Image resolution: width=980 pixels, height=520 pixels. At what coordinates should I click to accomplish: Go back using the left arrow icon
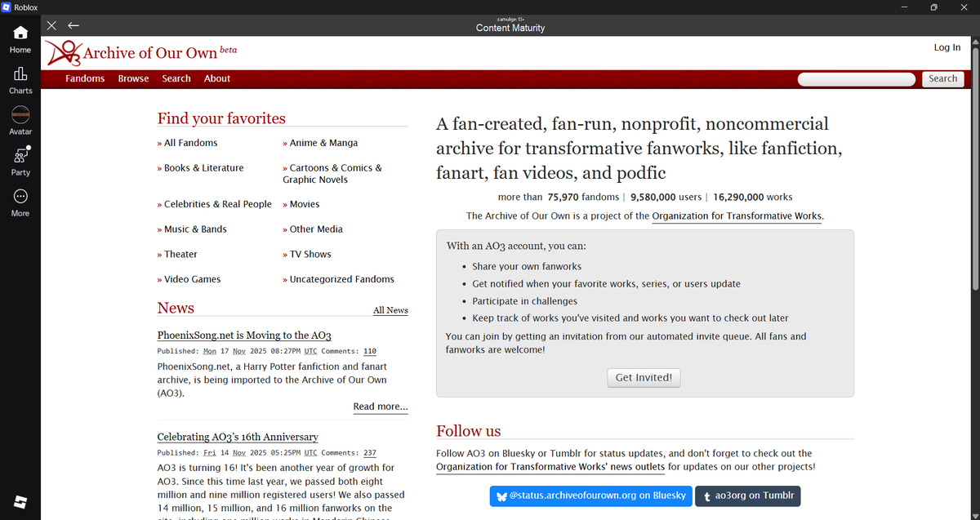(x=73, y=26)
